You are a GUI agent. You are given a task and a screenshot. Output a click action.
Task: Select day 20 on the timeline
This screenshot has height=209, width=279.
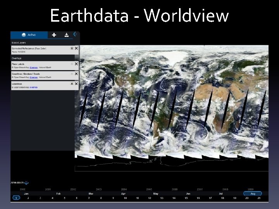pyautogui.click(x=247, y=198)
